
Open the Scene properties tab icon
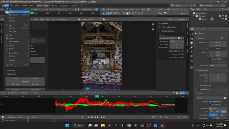(x=192, y=52)
